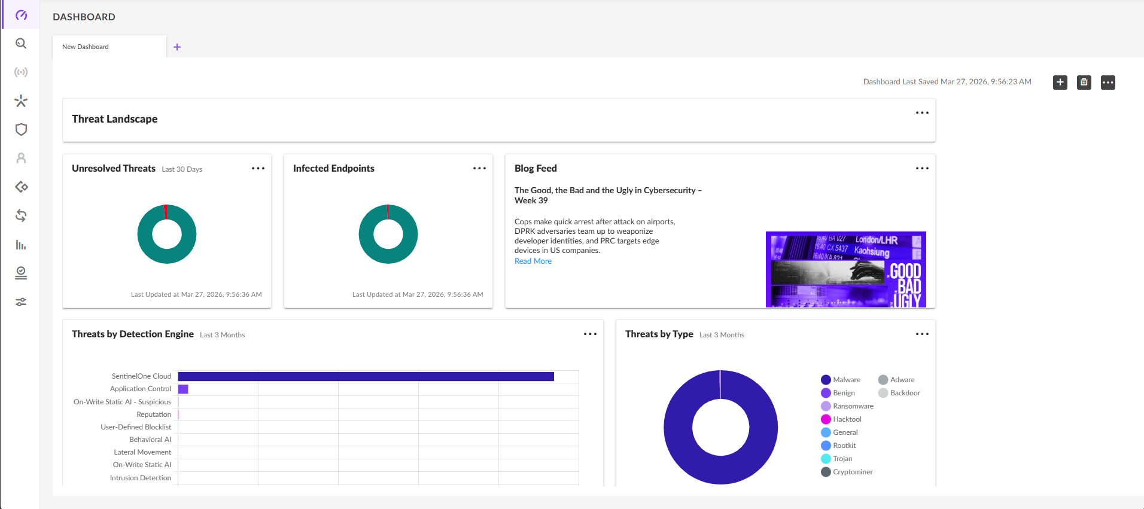Expand Infected Endpoints three-dot menu
The height and width of the screenshot is (509, 1144).
tap(479, 169)
